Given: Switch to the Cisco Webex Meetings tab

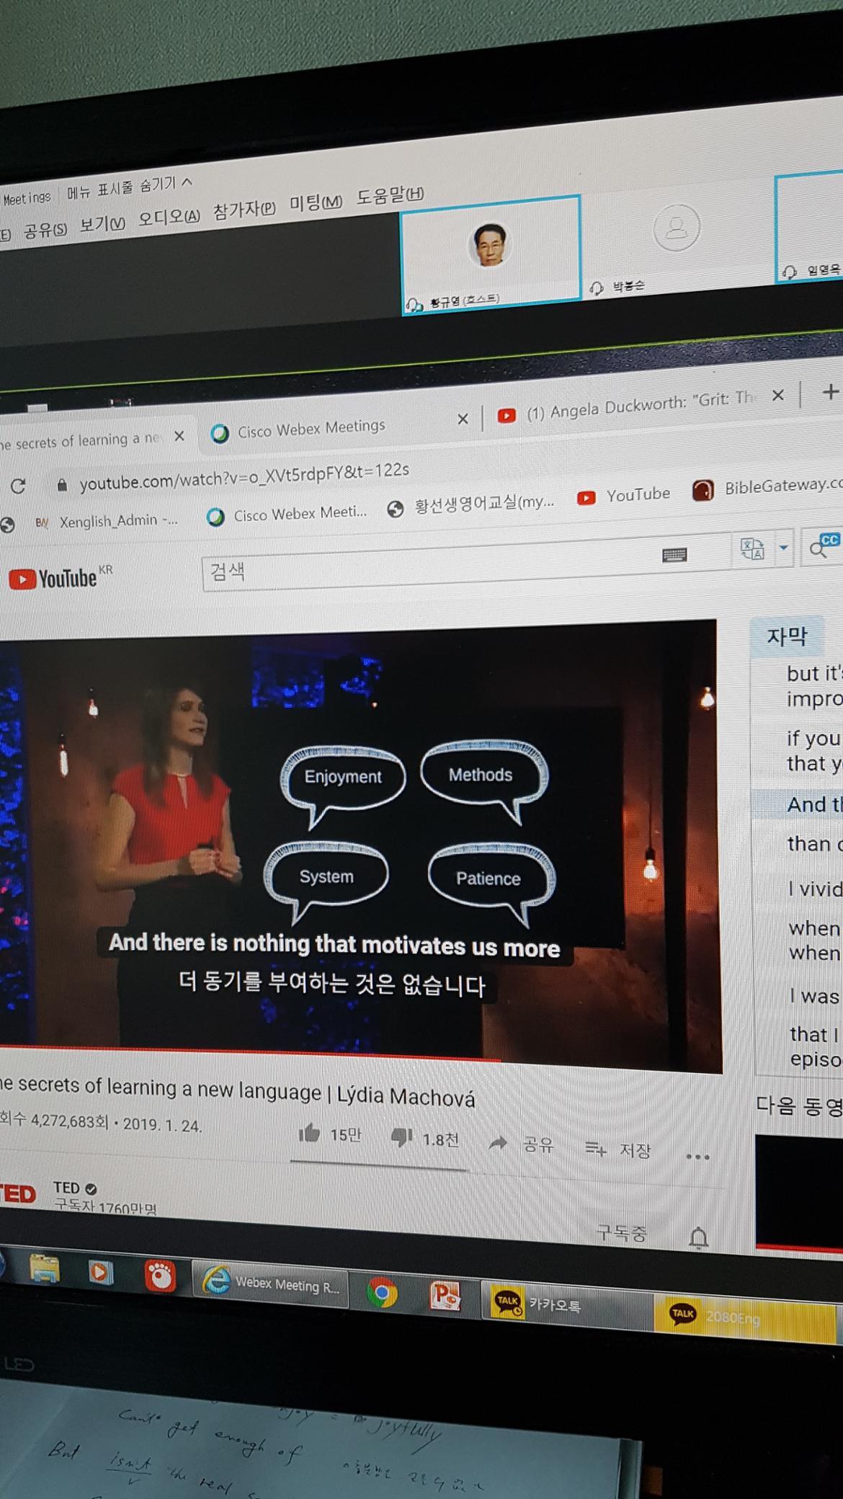Looking at the screenshot, I should tap(311, 428).
